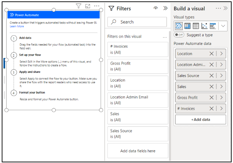233x163 pixels.
Task: Click the Power Automate visual header
Action: (x=54, y=15)
